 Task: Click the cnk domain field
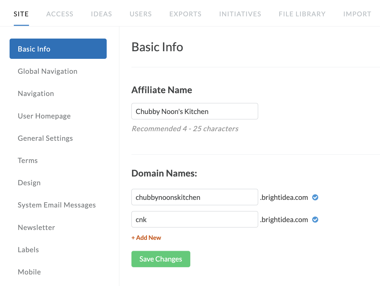coord(195,219)
